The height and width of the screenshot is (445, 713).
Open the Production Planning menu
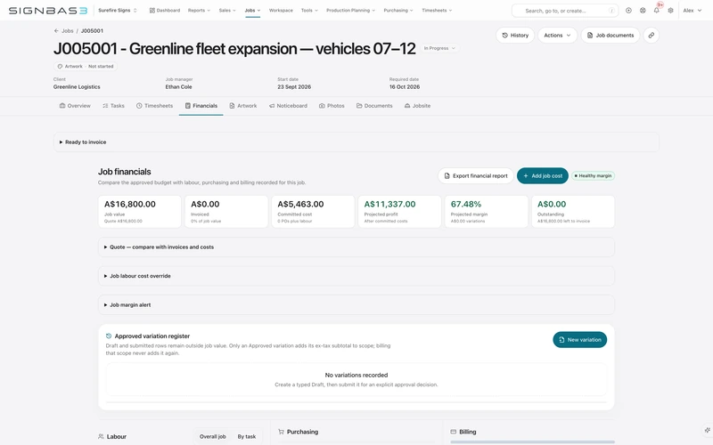[350, 11]
